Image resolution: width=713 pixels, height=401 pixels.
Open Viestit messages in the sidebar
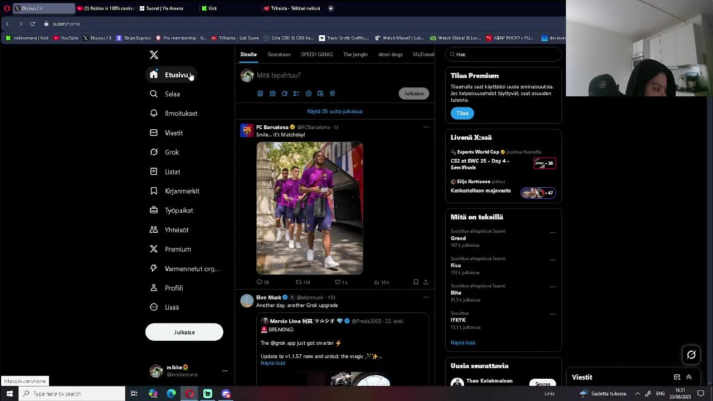pyautogui.click(x=167, y=133)
